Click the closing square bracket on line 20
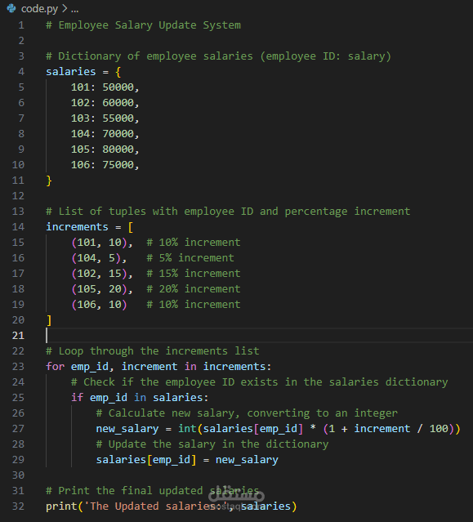 coord(49,320)
